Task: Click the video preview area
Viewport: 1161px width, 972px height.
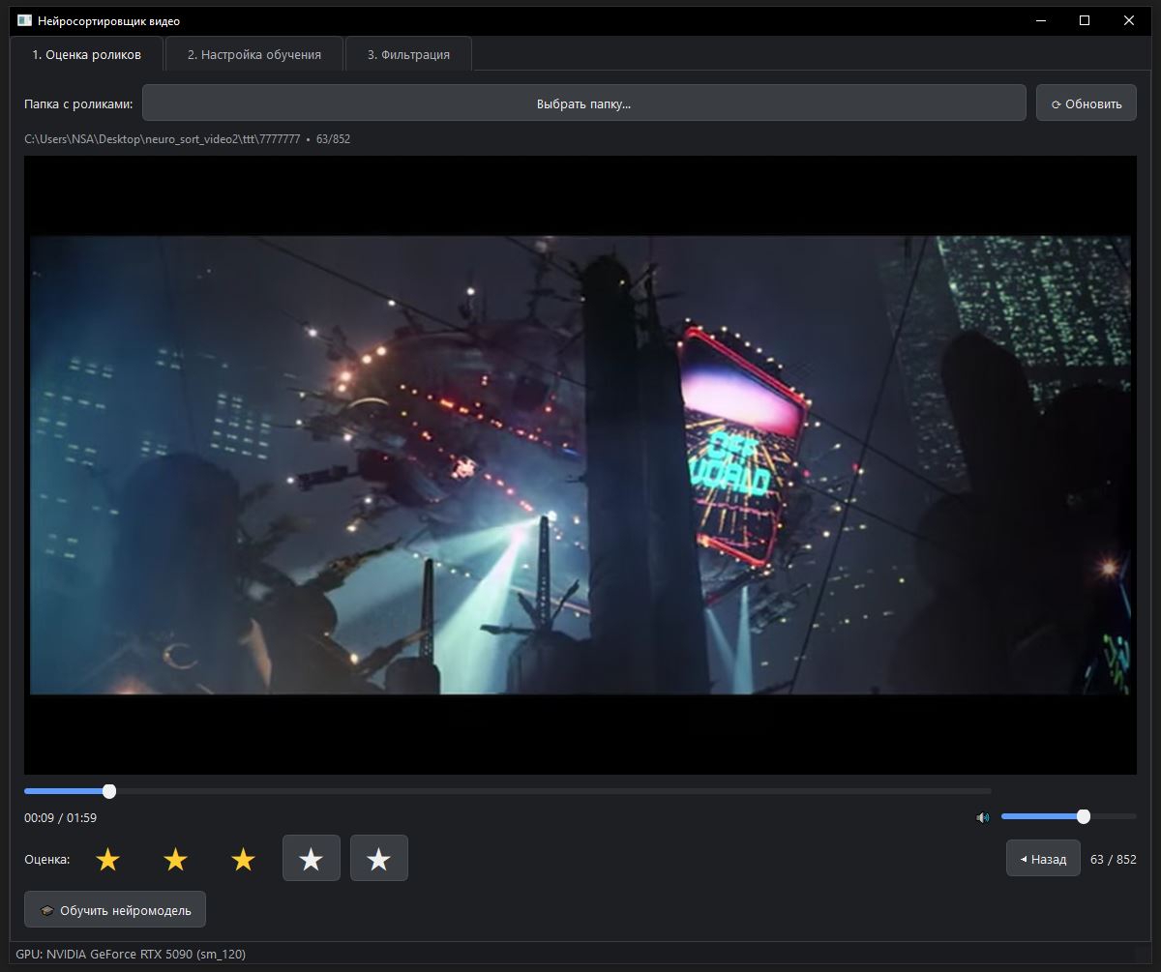Action: pyautogui.click(x=580, y=465)
